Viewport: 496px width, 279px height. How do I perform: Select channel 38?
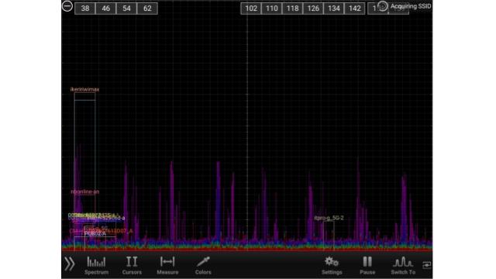85,9
